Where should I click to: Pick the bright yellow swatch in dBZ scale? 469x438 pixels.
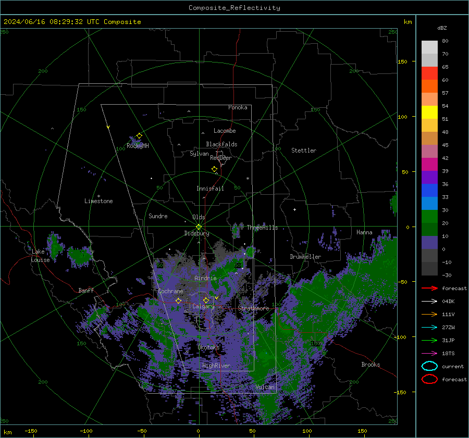tap(429, 112)
